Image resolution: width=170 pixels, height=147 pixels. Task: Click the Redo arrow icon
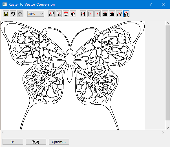(x=20, y=14)
